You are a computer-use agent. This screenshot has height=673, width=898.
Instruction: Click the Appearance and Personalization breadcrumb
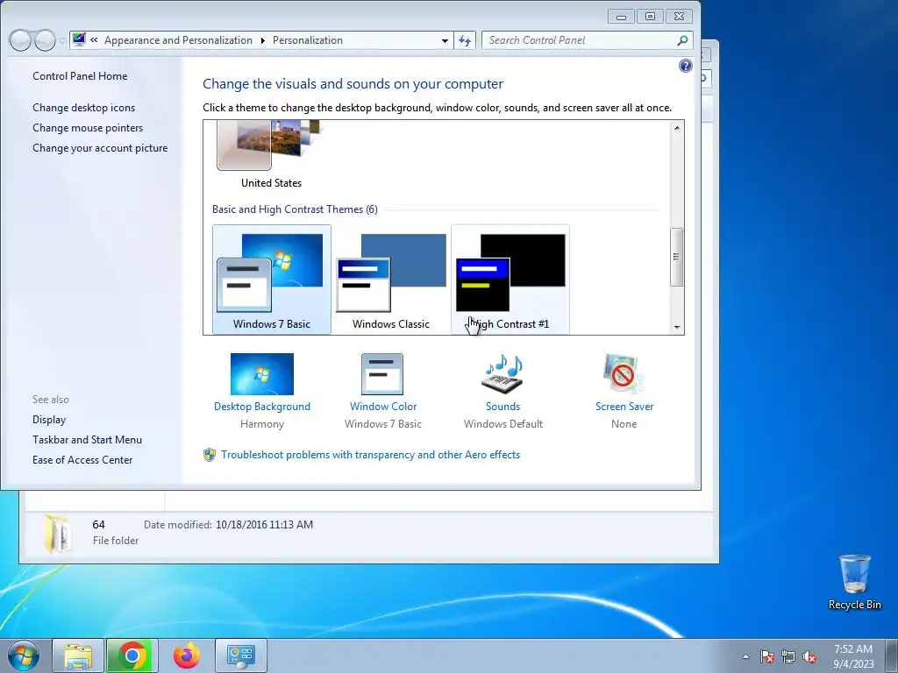point(178,40)
